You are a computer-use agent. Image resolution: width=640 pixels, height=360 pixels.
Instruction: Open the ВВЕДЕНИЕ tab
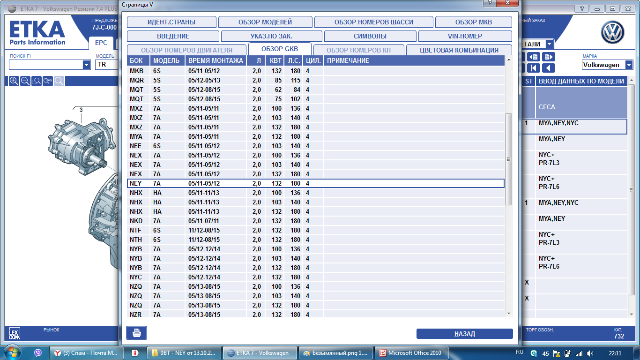point(173,36)
